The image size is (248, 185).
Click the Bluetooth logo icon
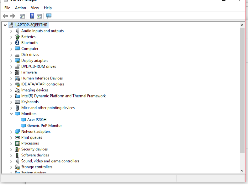tap(17, 43)
